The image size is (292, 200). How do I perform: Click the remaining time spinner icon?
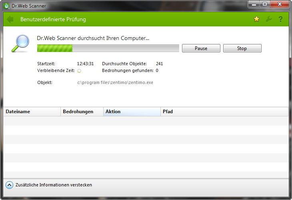click(x=79, y=71)
